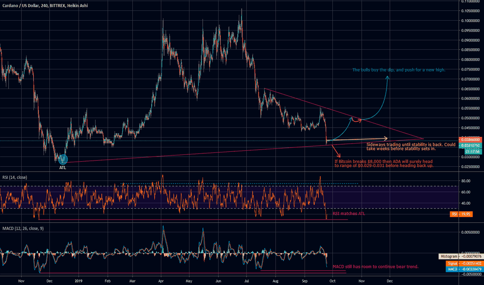The height and width of the screenshot is (285, 484).
Task: Click the Jun label on time axis
Action: pos(218,281)
